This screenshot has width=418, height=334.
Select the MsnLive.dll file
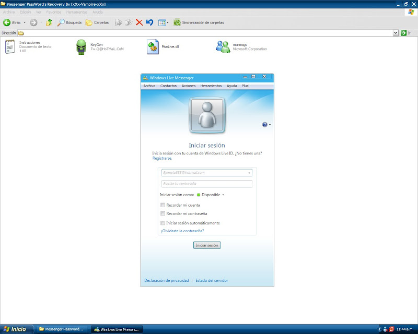[x=162, y=46]
